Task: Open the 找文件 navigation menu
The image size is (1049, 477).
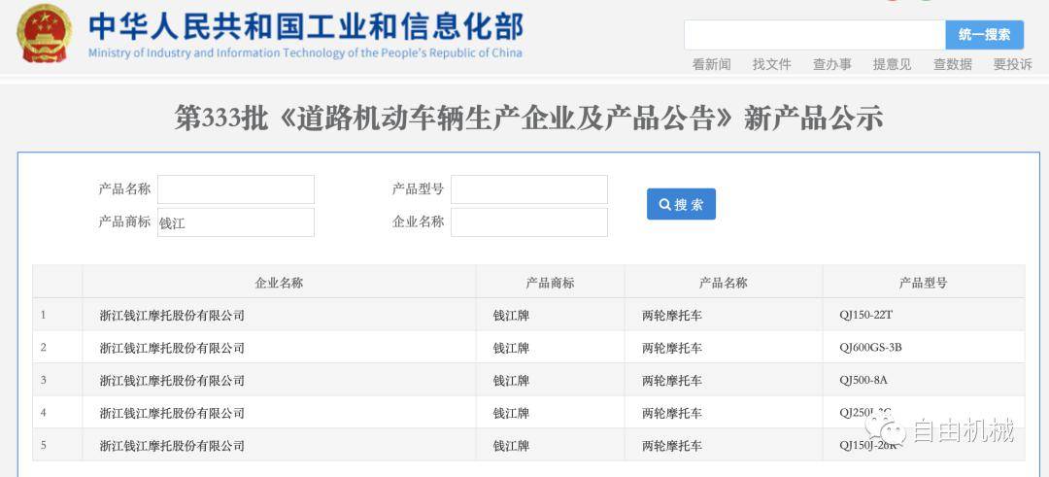Action: (x=771, y=64)
